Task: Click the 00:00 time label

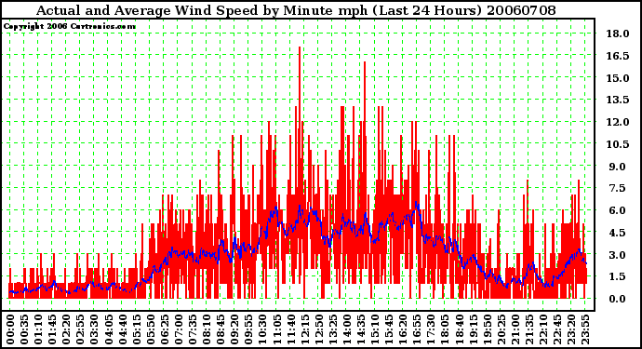Action: pyautogui.click(x=10, y=329)
